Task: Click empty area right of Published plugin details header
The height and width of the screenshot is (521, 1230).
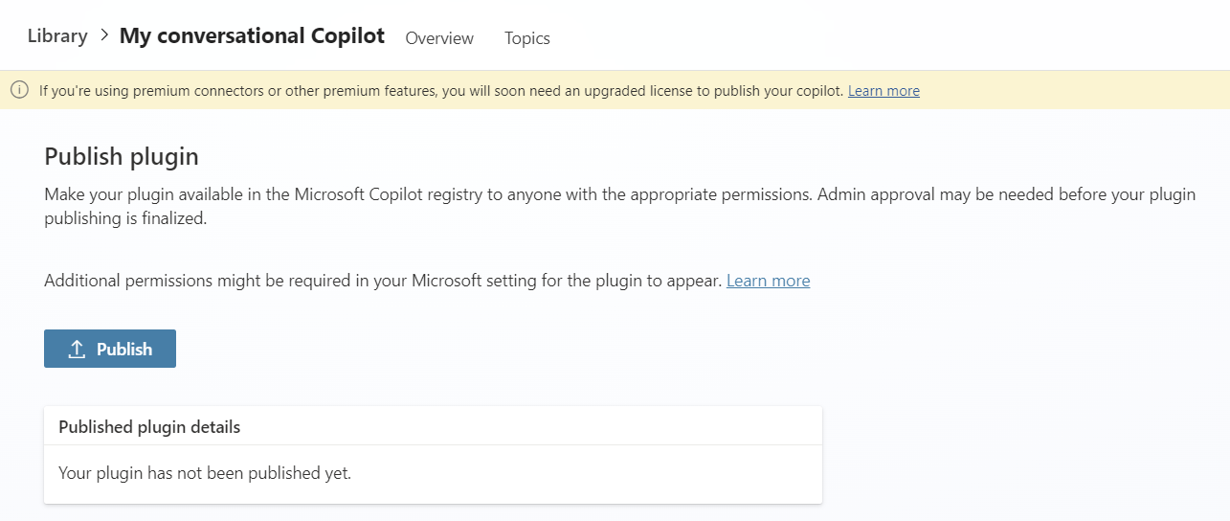Action: click(x=574, y=427)
